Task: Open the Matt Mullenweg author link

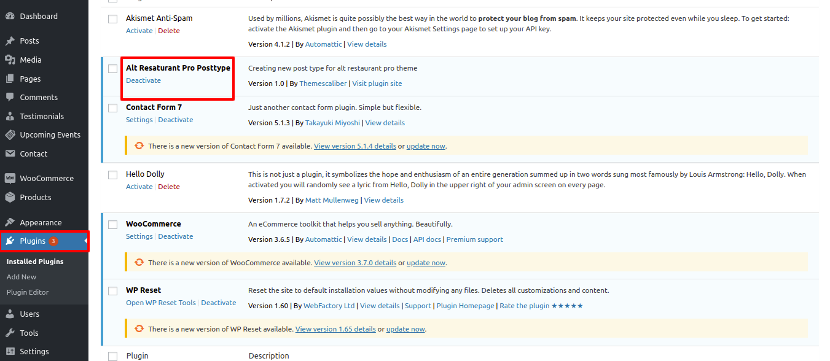Action: pyautogui.click(x=332, y=200)
